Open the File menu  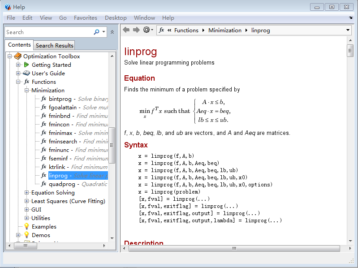11,18
